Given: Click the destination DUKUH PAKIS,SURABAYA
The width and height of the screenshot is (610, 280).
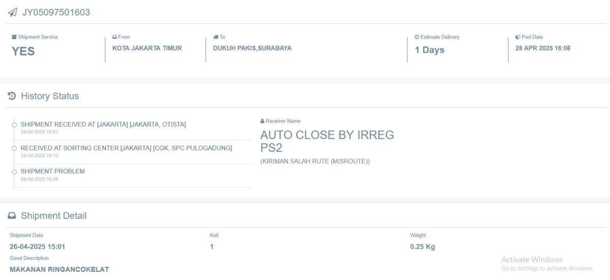Looking at the screenshot, I should pyautogui.click(x=252, y=48).
